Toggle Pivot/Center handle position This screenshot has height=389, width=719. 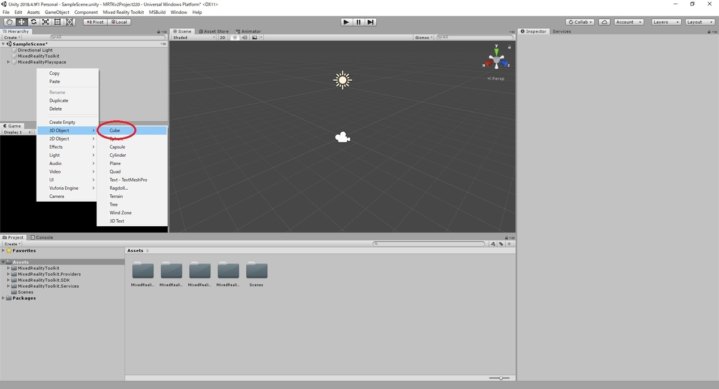coord(95,22)
